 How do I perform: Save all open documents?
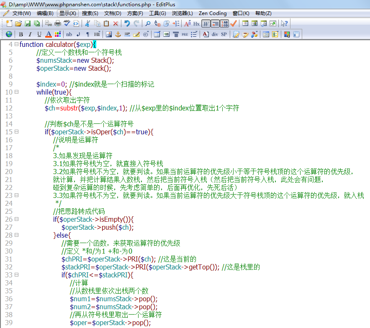click(37, 23)
